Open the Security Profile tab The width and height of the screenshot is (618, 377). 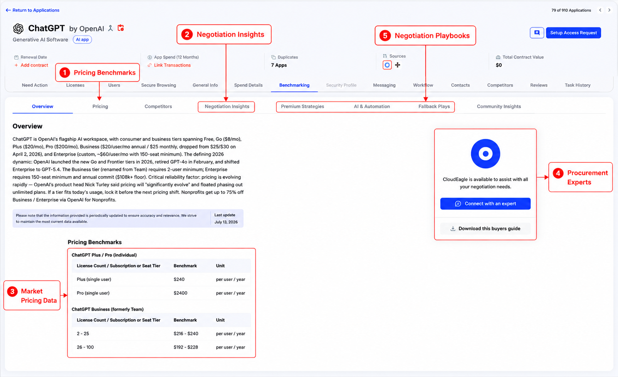[341, 85]
